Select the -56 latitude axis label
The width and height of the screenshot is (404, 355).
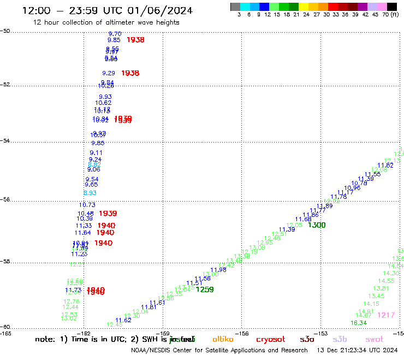pyautogui.click(x=5, y=199)
